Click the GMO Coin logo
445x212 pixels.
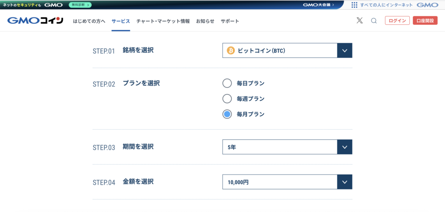tap(35, 21)
